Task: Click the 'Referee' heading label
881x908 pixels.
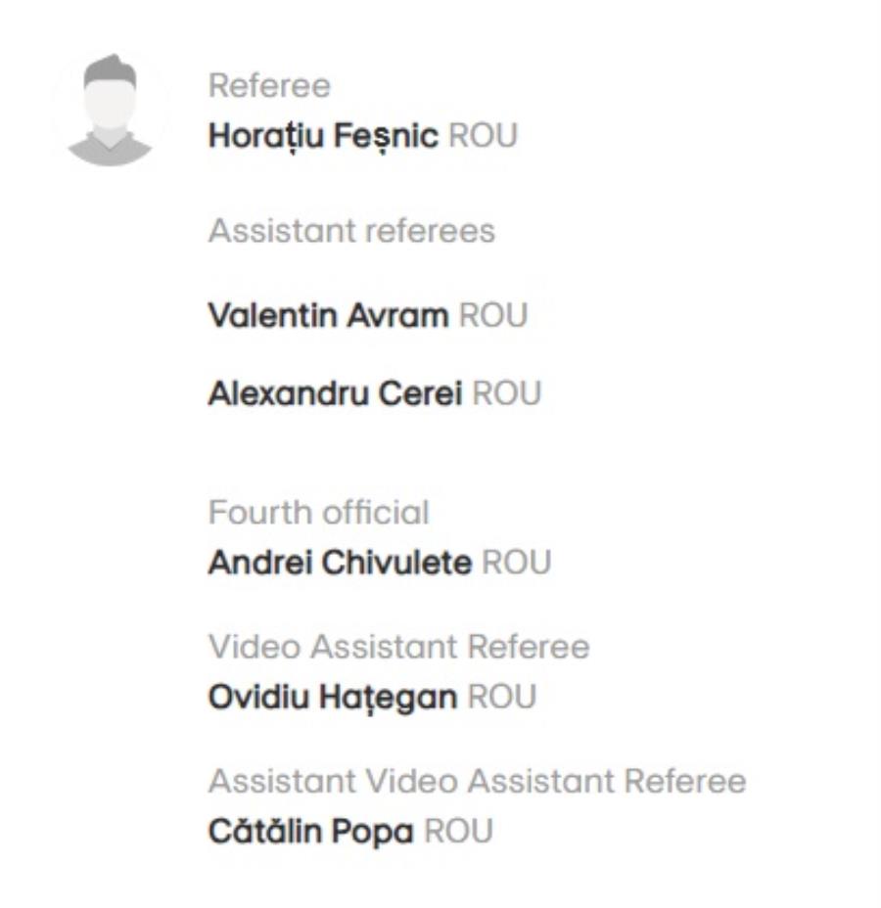Action: (x=269, y=87)
